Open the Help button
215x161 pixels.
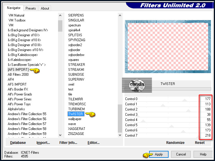click(203, 154)
